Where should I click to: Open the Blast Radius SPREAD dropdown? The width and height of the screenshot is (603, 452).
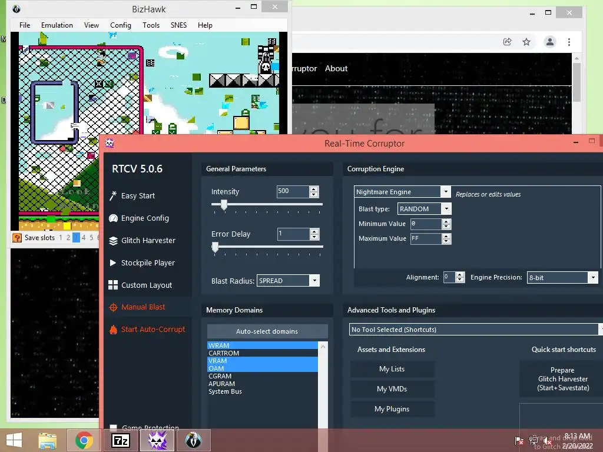tap(314, 281)
